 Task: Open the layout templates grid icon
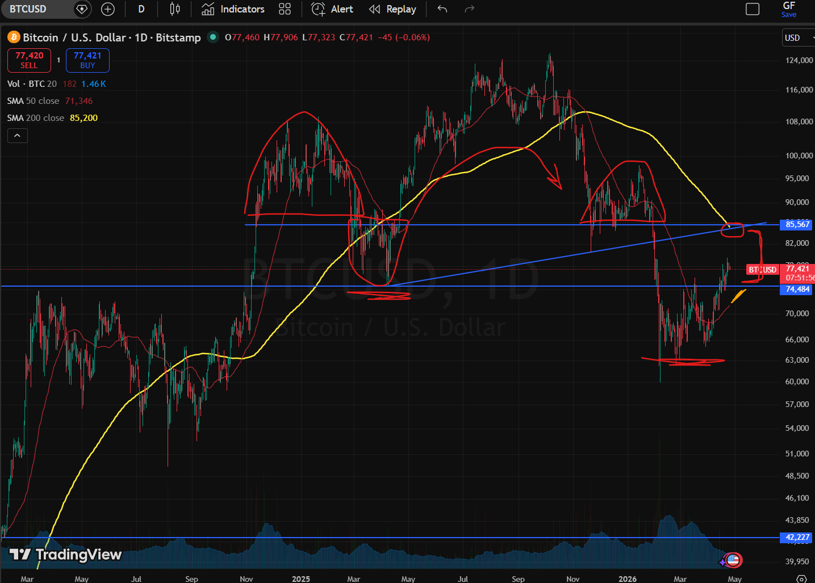[x=285, y=9]
